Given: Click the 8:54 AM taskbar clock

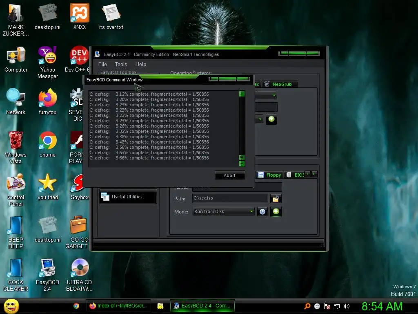Looking at the screenshot, I should point(382,306).
